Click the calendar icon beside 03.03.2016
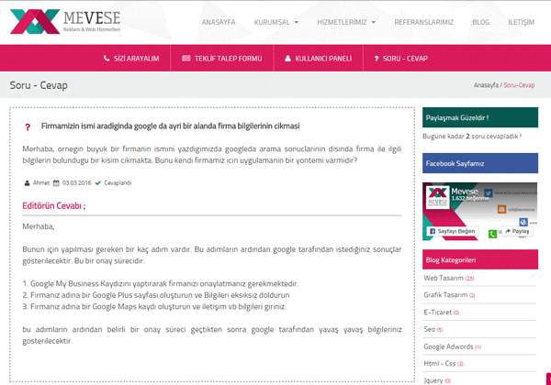Screen dimensions: 551x385 56,183
